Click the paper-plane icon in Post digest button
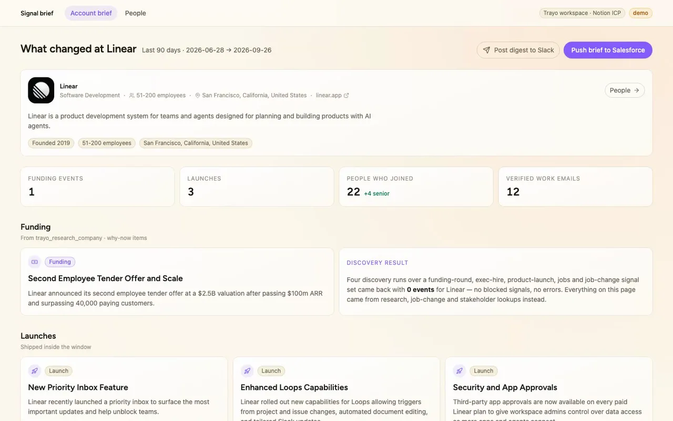Image resolution: width=673 pixels, height=421 pixels. coord(486,50)
